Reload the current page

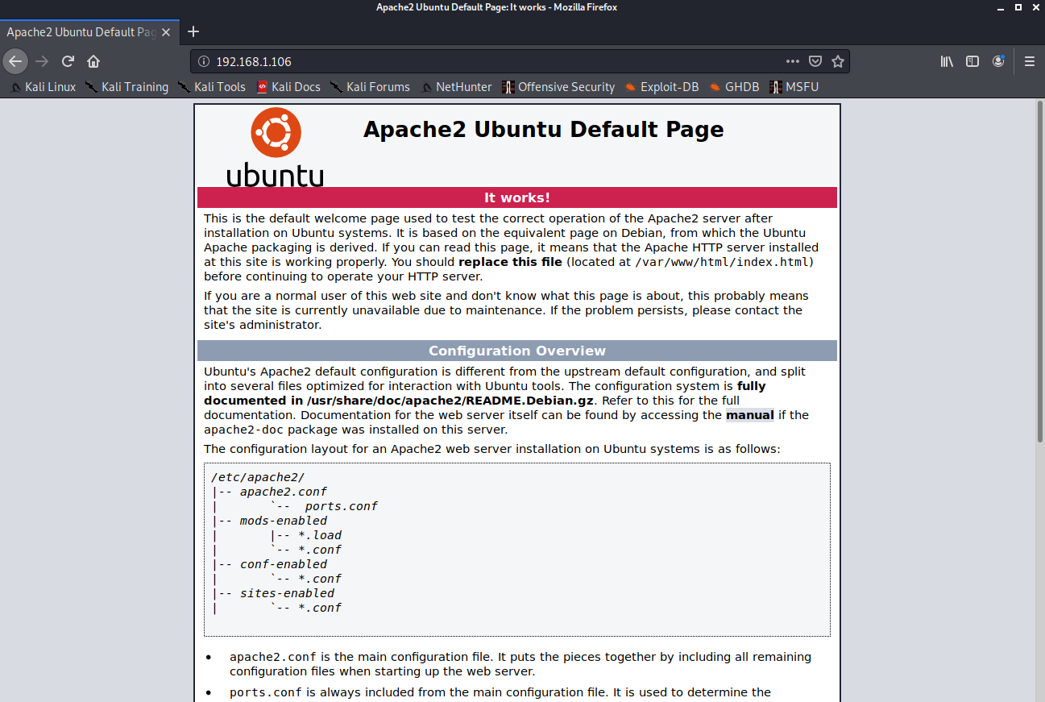[68, 61]
